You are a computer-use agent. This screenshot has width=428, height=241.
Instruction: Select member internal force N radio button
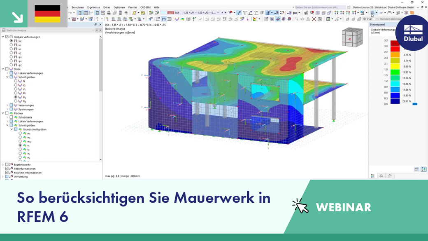(x=16, y=81)
